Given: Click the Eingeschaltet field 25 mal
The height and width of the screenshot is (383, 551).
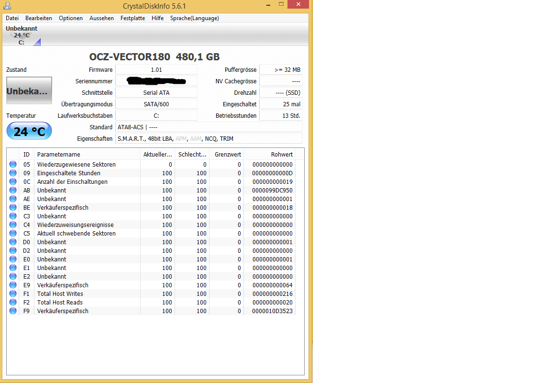Looking at the screenshot, I should point(281,104).
